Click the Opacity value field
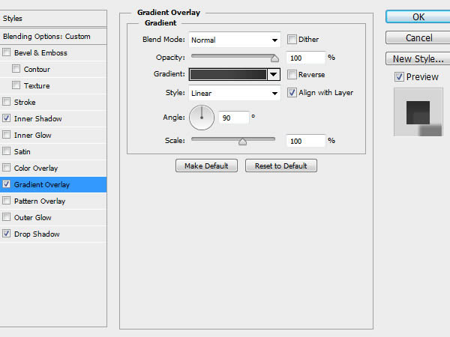Viewport: 450px width, 337px height. pyautogui.click(x=306, y=58)
